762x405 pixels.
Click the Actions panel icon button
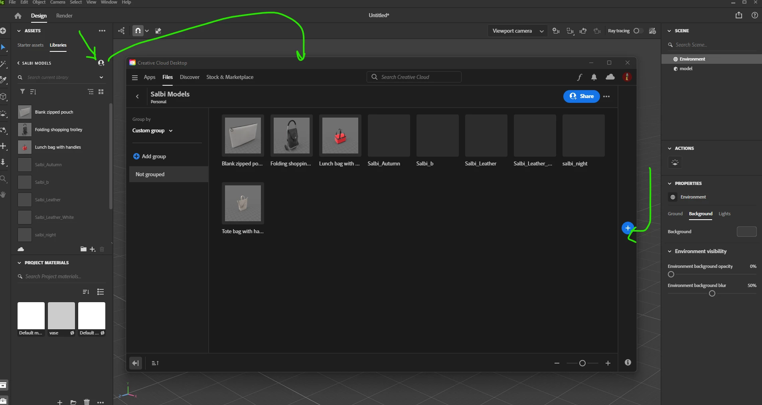tap(675, 162)
